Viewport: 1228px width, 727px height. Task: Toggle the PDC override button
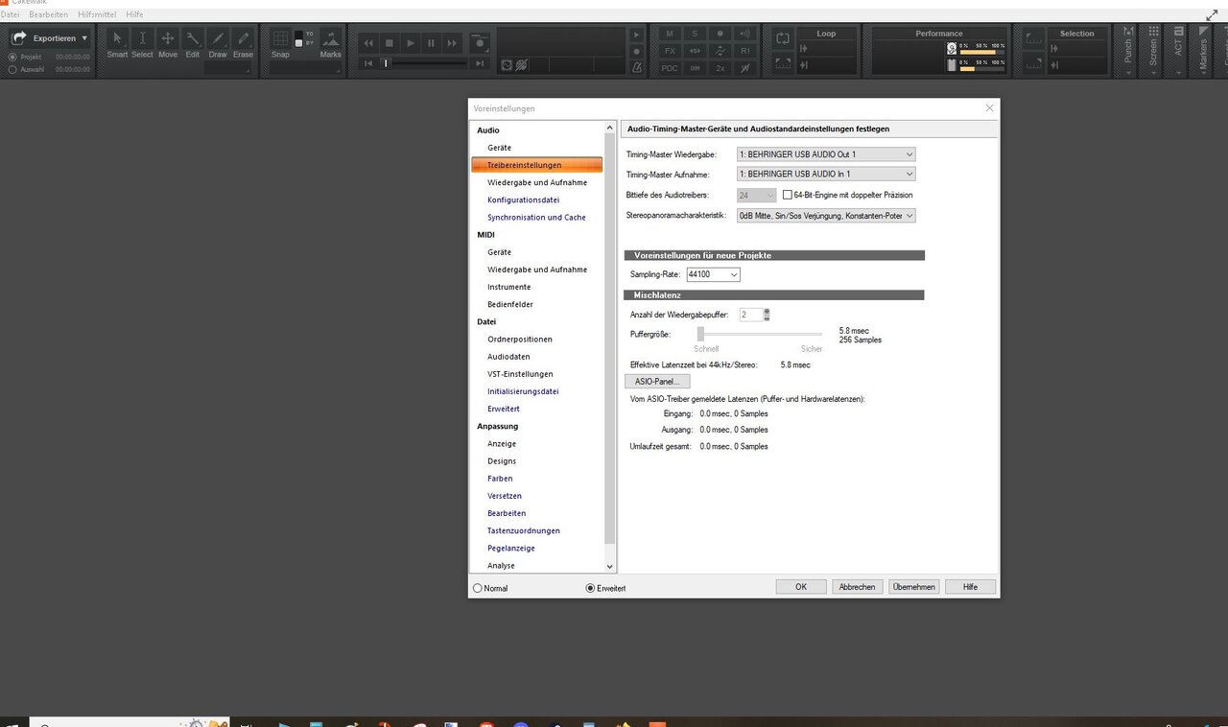pyautogui.click(x=670, y=68)
